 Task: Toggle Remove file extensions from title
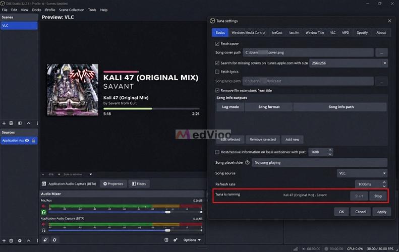coord(217,91)
